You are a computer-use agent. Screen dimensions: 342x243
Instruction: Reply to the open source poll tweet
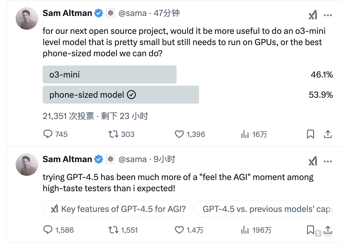coord(48,134)
